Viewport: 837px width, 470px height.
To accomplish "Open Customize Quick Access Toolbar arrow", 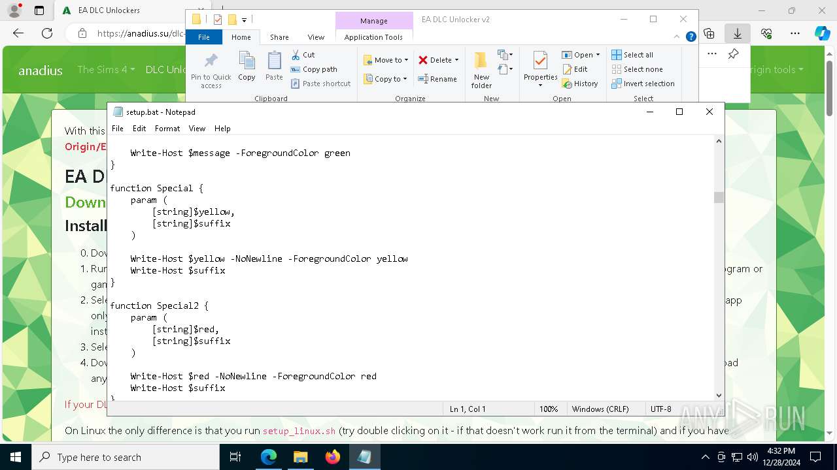I will coord(244,20).
